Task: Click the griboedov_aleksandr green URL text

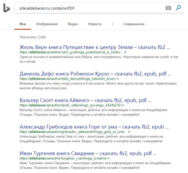Action: point(73,132)
